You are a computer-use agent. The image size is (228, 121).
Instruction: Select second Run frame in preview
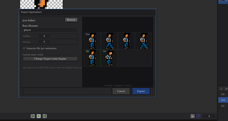pos(109,41)
